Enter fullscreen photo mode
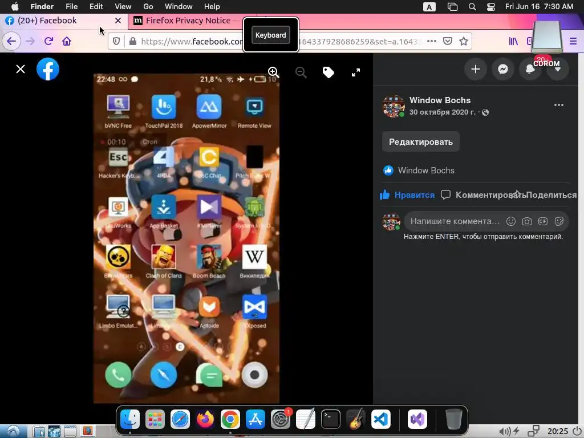This screenshot has height=438, width=584. click(x=356, y=72)
